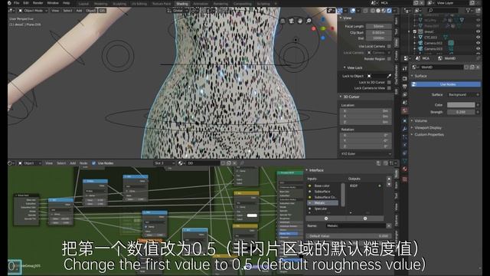This screenshot has height=276, width=490.
Task: Open the Render menu
Action: click(38, 3)
